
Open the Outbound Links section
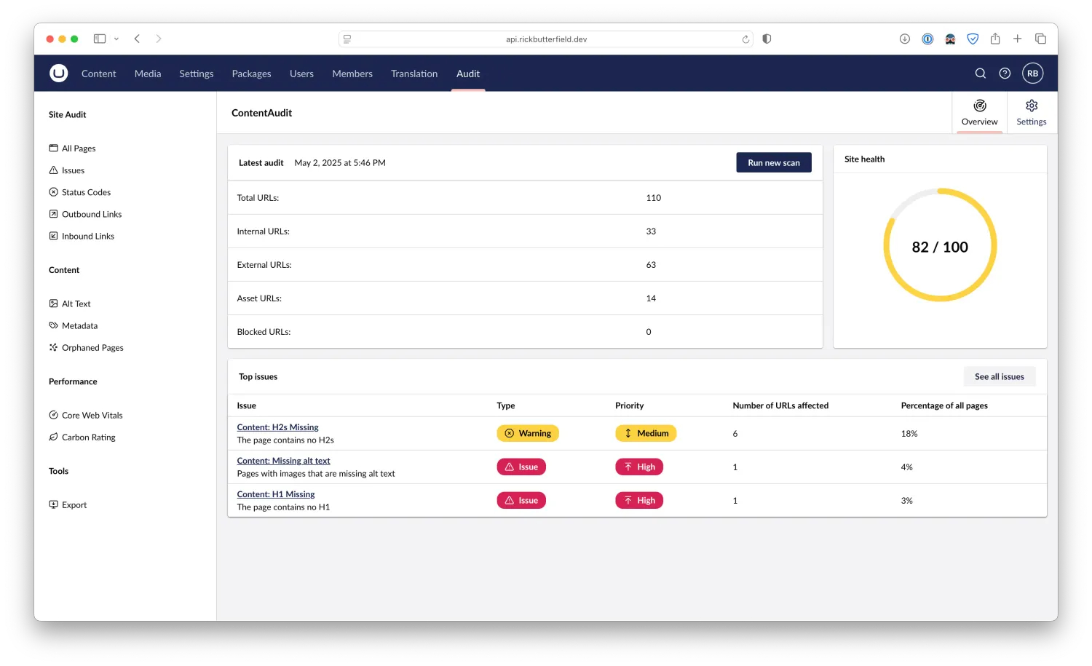pos(92,213)
